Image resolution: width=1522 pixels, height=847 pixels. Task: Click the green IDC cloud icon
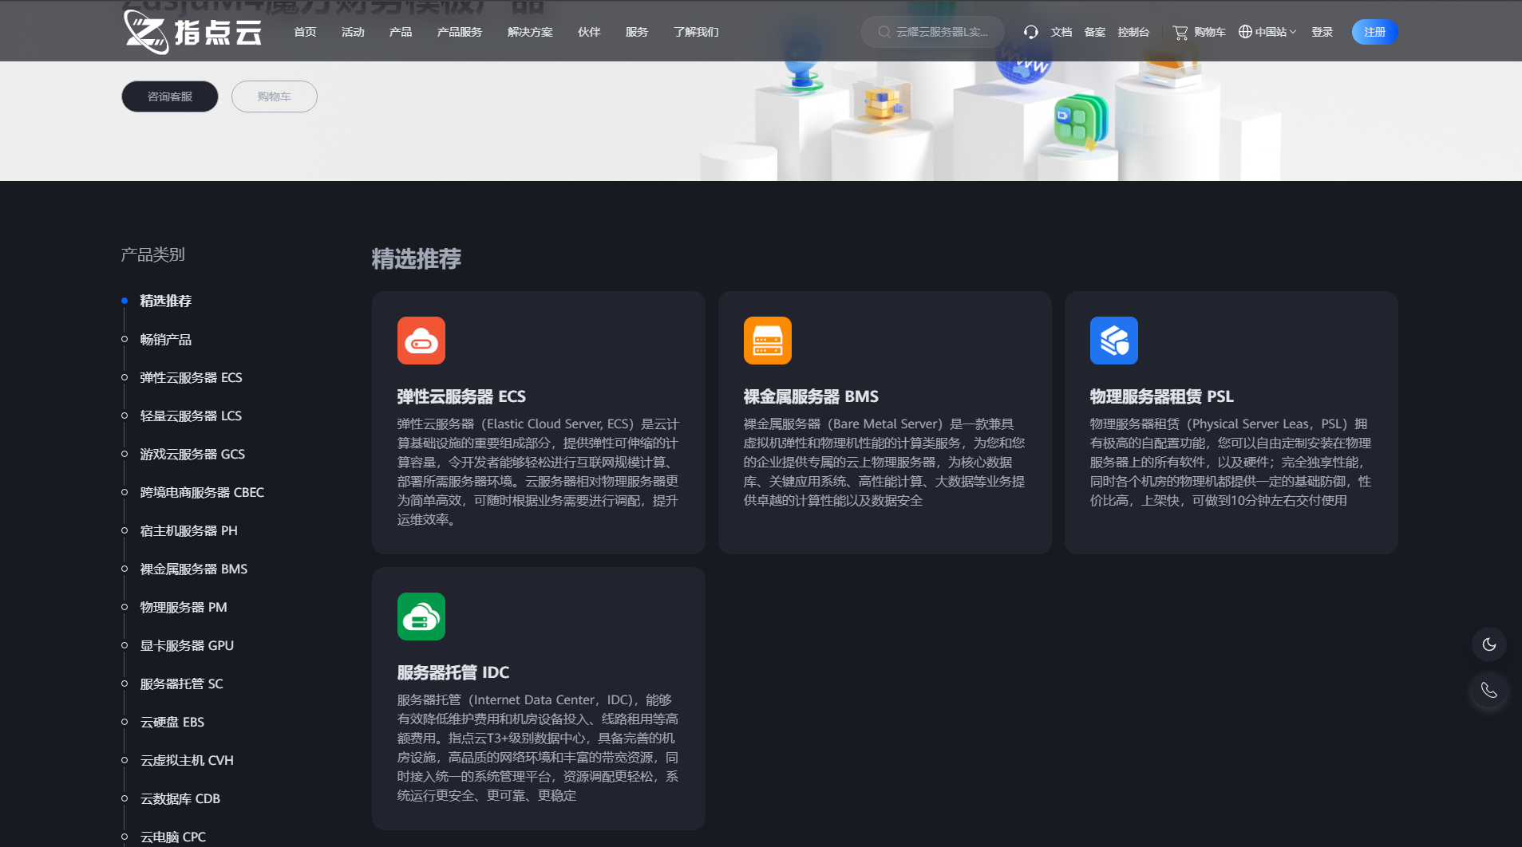click(421, 617)
